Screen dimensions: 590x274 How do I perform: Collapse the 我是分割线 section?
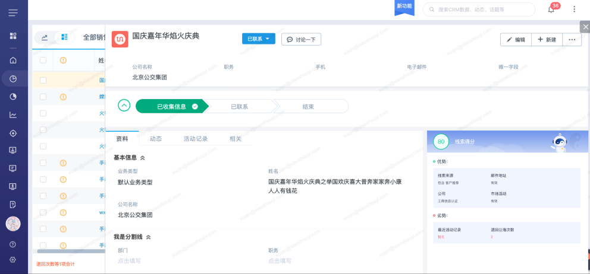click(148, 237)
